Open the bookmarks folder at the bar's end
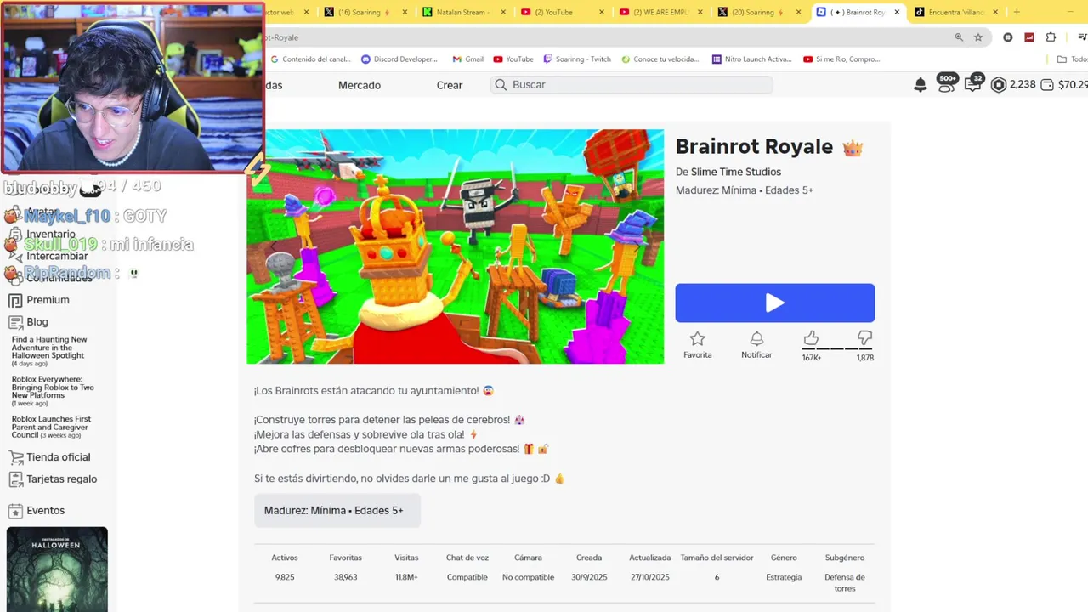The height and width of the screenshot is (612, 1088). tap(1072, 59)
